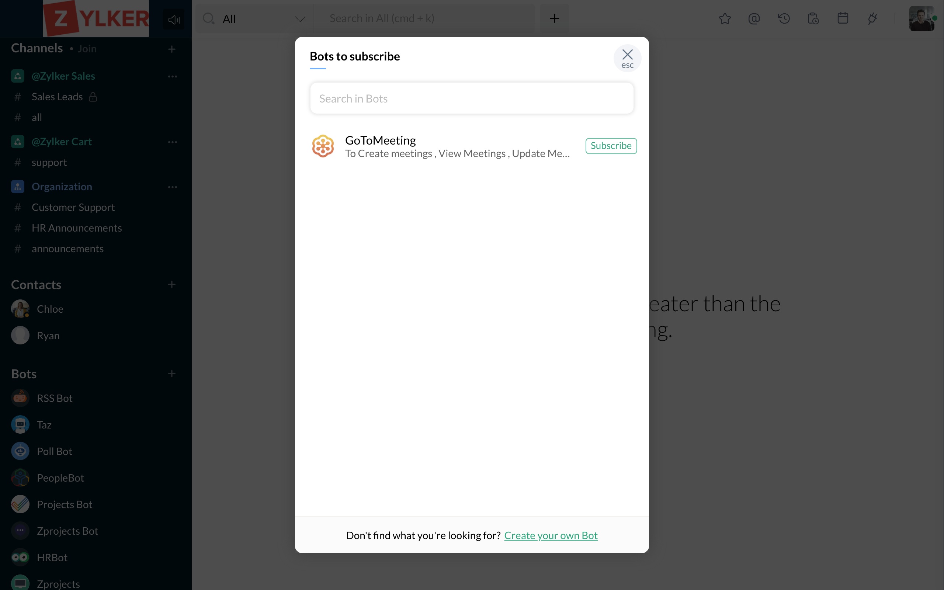Open the calendar icon
This screenshot has width=944, height=590.
[843, 18]
